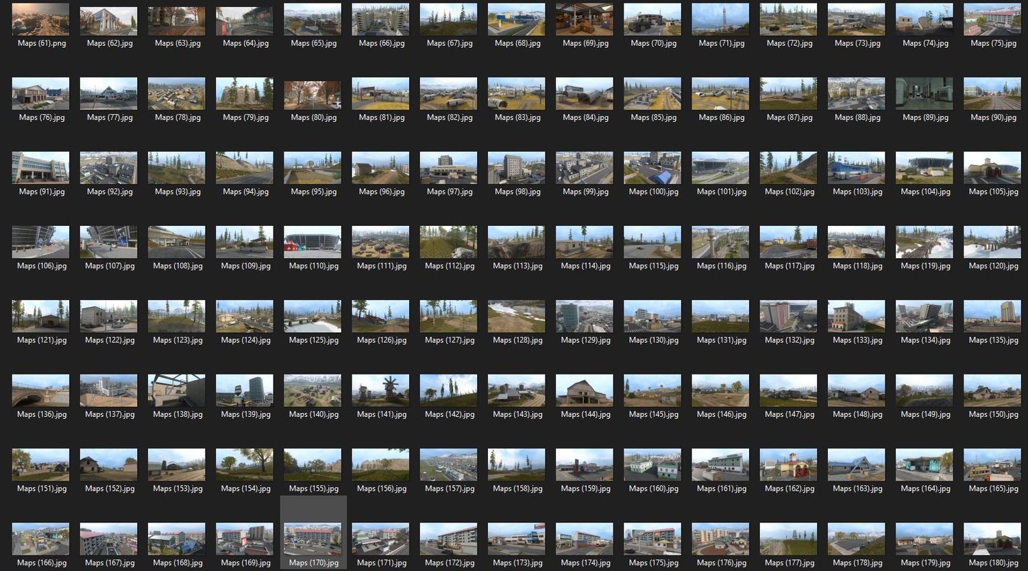Select the Maps (157).jpg thumbnail
Image resolution: width=1028 pixels, height=571 pixels.
(x=449, y=465)
